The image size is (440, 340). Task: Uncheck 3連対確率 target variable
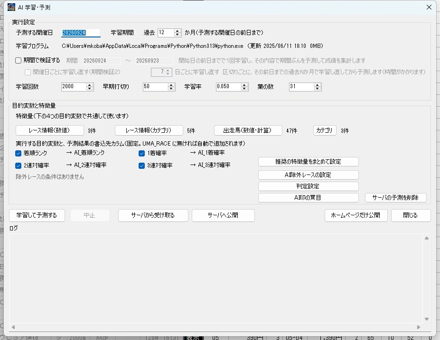(142, 165)
